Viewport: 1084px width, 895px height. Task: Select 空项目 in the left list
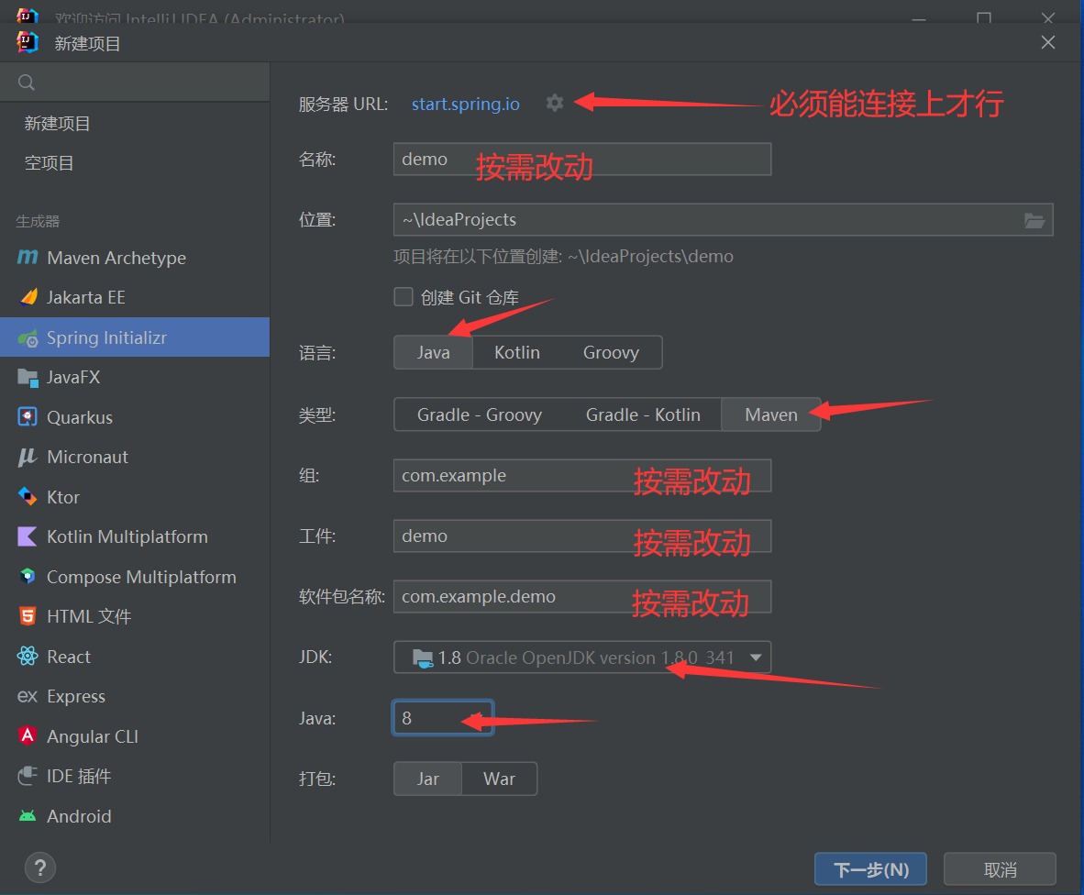click(x=50, y=163)
